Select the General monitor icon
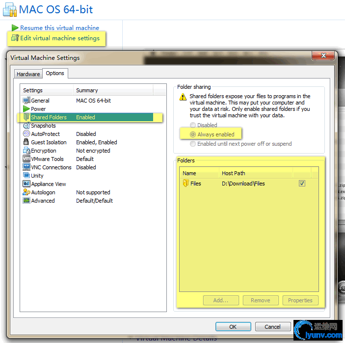The width and height of the screenshot is (345, 343). pos(27,101)
